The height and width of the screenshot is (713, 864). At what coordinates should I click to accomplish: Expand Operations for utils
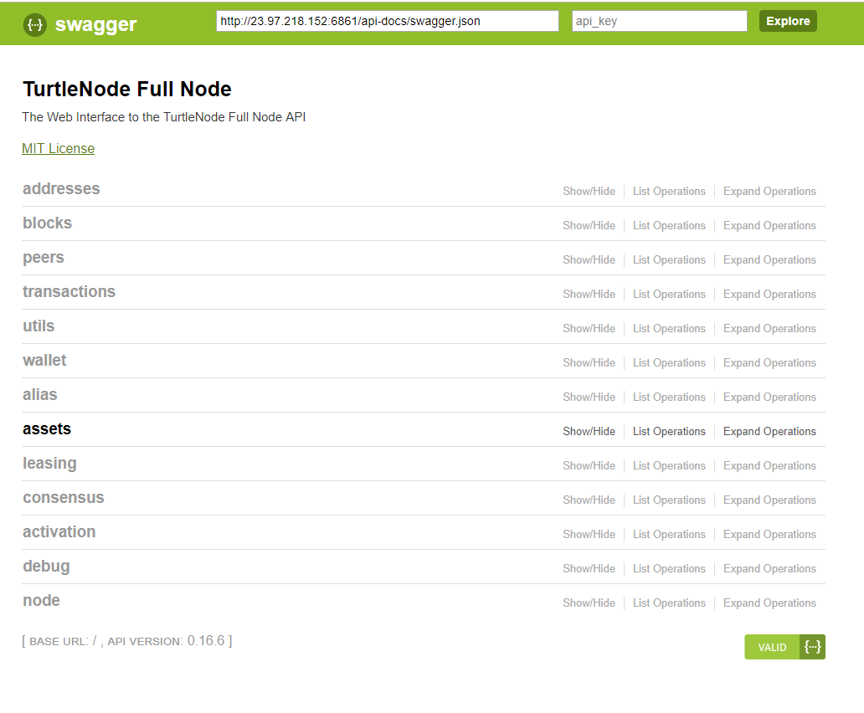tap(769, 328)
